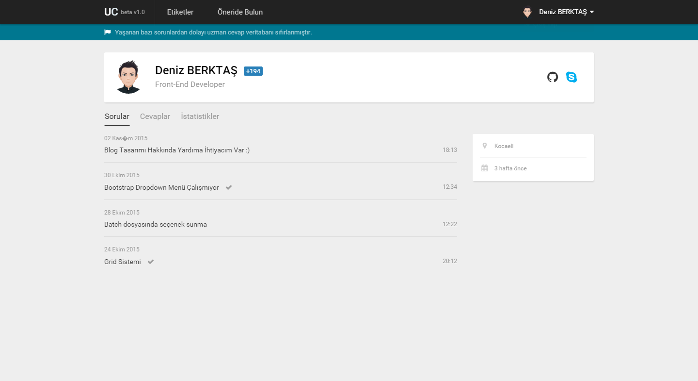
Task: Click the announcement text about veritabanı sıfırlanmıştır
Action: 213,32
